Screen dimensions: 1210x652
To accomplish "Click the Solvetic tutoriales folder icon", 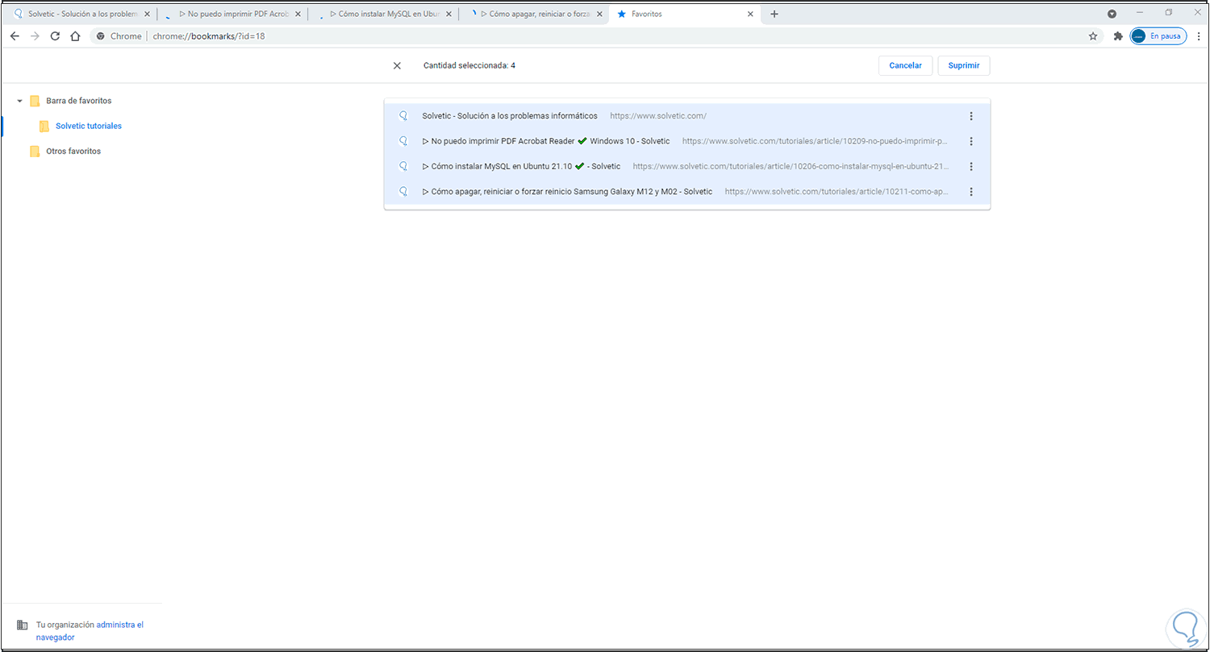I will click(44, 127).
